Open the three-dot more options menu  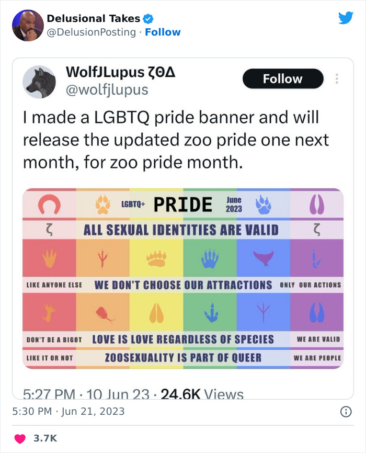coord(337,79)
